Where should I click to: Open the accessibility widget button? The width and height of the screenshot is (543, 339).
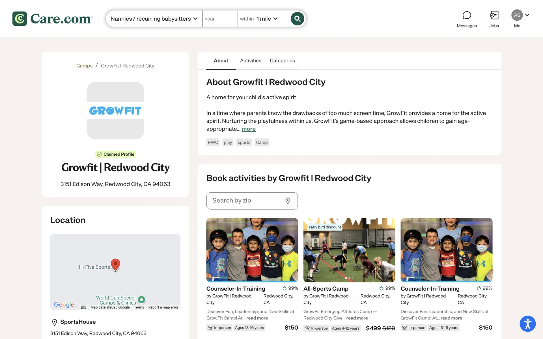[527, 323]
